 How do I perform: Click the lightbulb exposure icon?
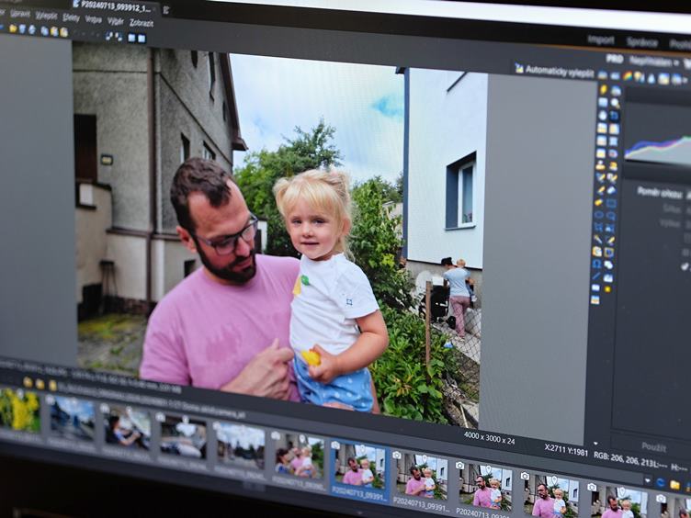click(x=639, y=76)
